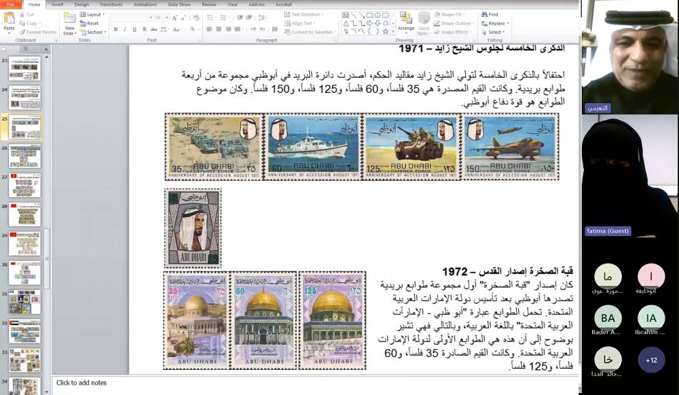679x395 pixels.
Task: Toggle italic formatting
Action: click(124, 29)
